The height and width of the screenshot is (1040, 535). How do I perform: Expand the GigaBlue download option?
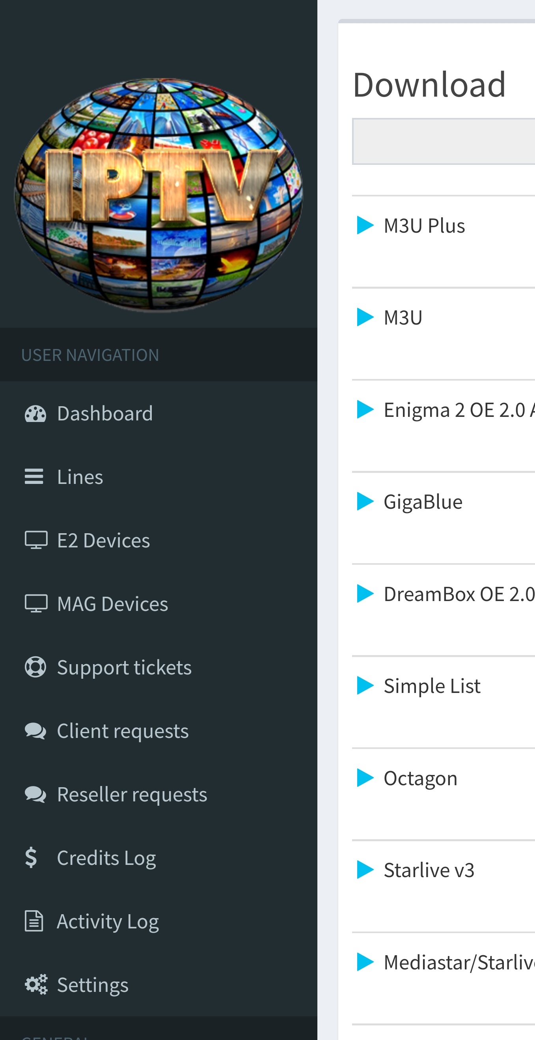pyautogui.click(x=365, y=502)
